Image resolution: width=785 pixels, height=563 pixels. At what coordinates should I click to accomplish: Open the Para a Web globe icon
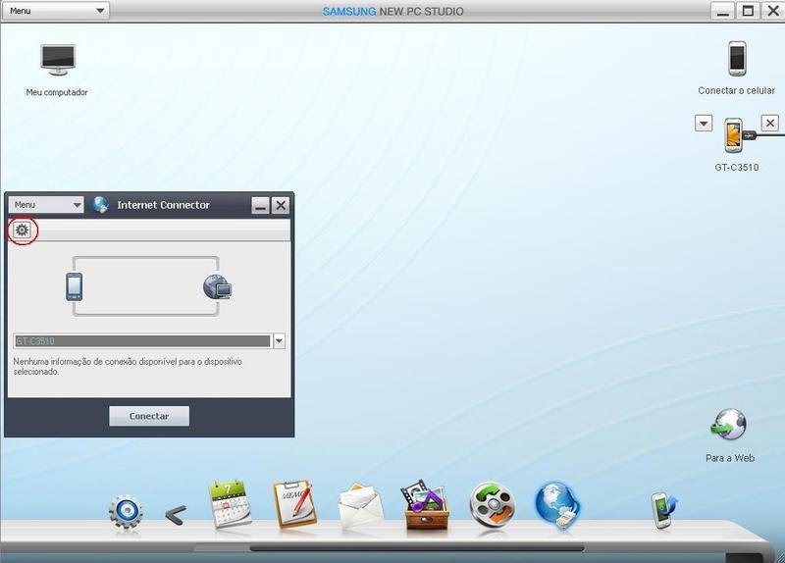pyautogui.click(x=728, y=425)
